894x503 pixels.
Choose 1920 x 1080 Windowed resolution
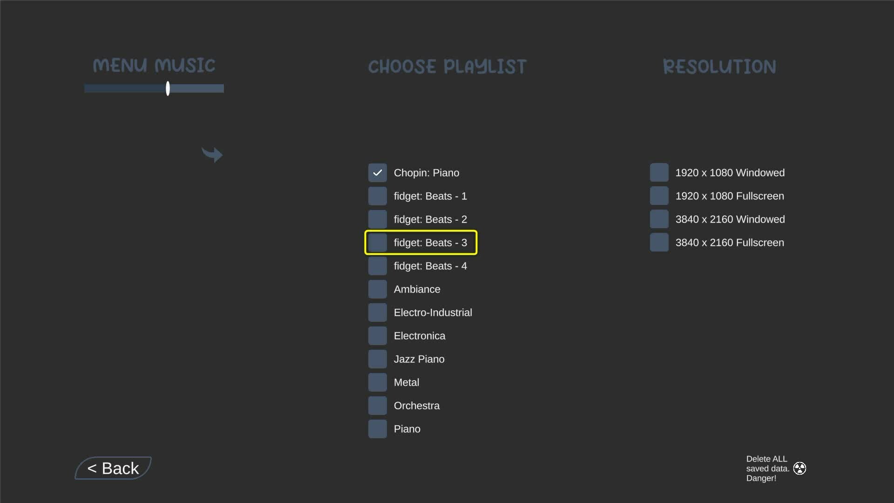click(659, 173)
